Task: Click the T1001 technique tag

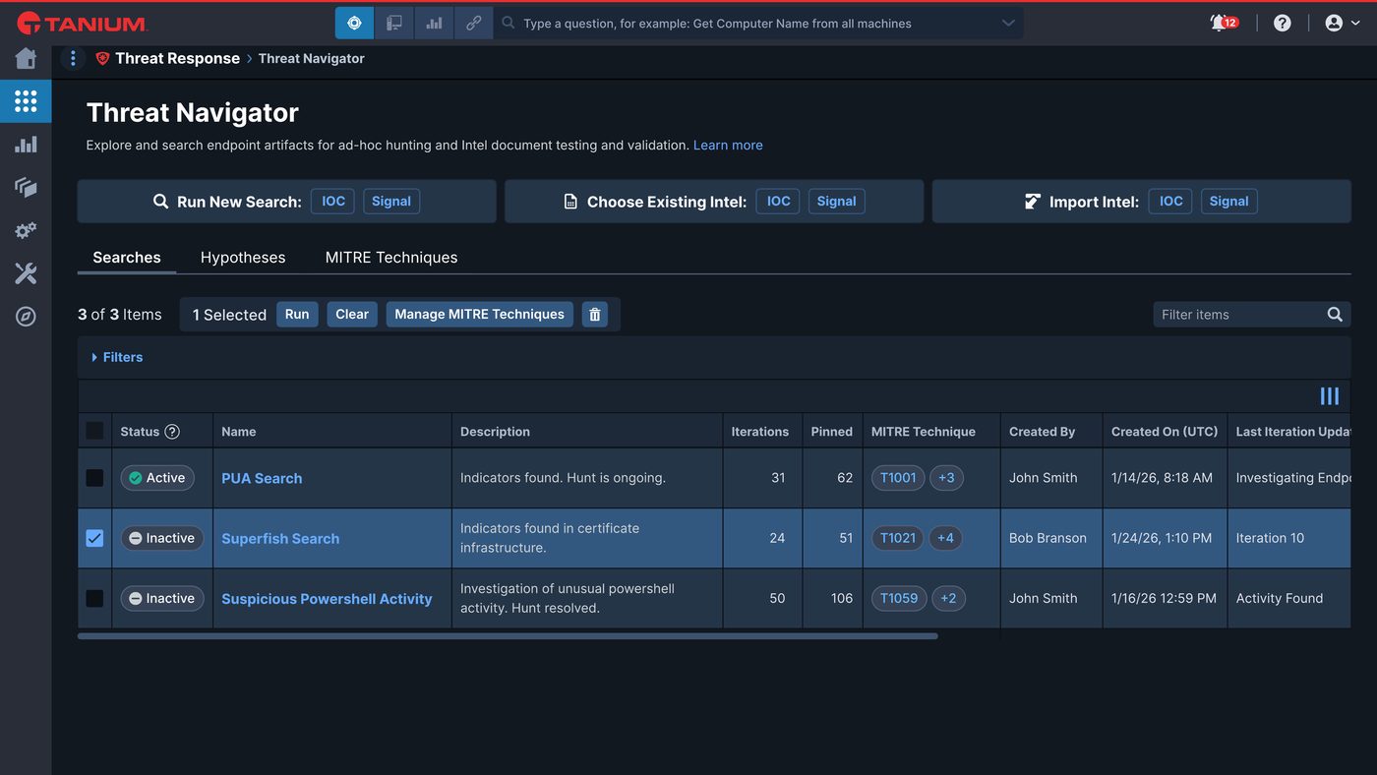Action: click(x=898, y=478)
